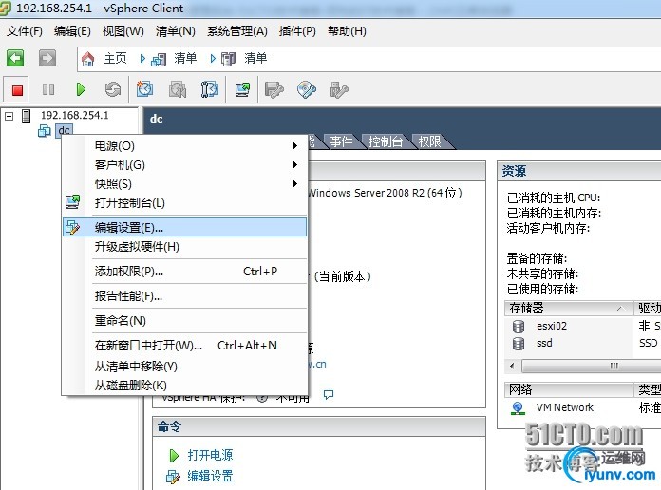
Task: Click the dropdown triangle before second 清单
Action: pyautogui.click(x=213, y=59)
